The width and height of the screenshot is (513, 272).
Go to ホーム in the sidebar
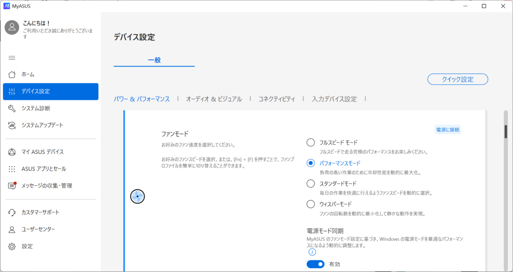[50, 74]
